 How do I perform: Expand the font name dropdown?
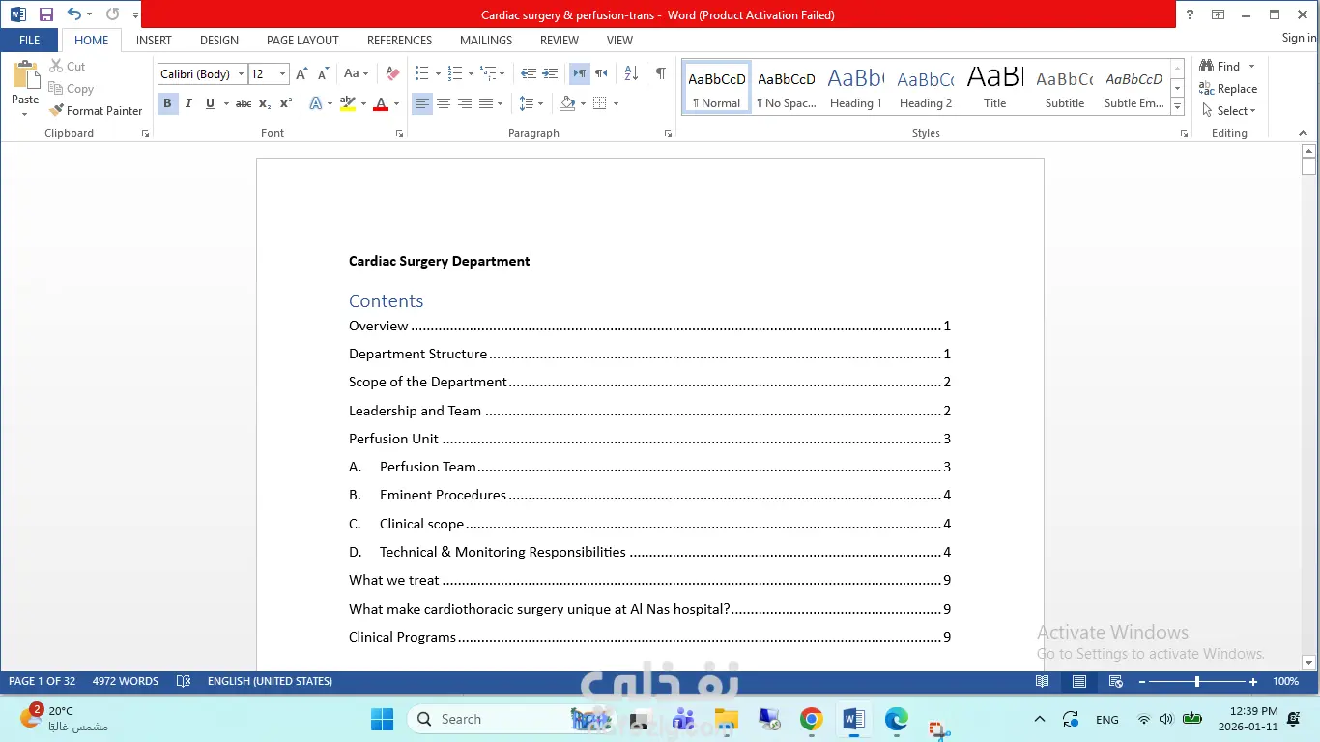pos(241,74)
